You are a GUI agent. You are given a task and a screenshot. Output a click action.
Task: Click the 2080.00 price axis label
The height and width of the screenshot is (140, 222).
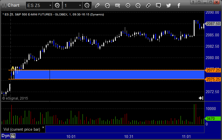pyautogui.click(x=212, y=58)
